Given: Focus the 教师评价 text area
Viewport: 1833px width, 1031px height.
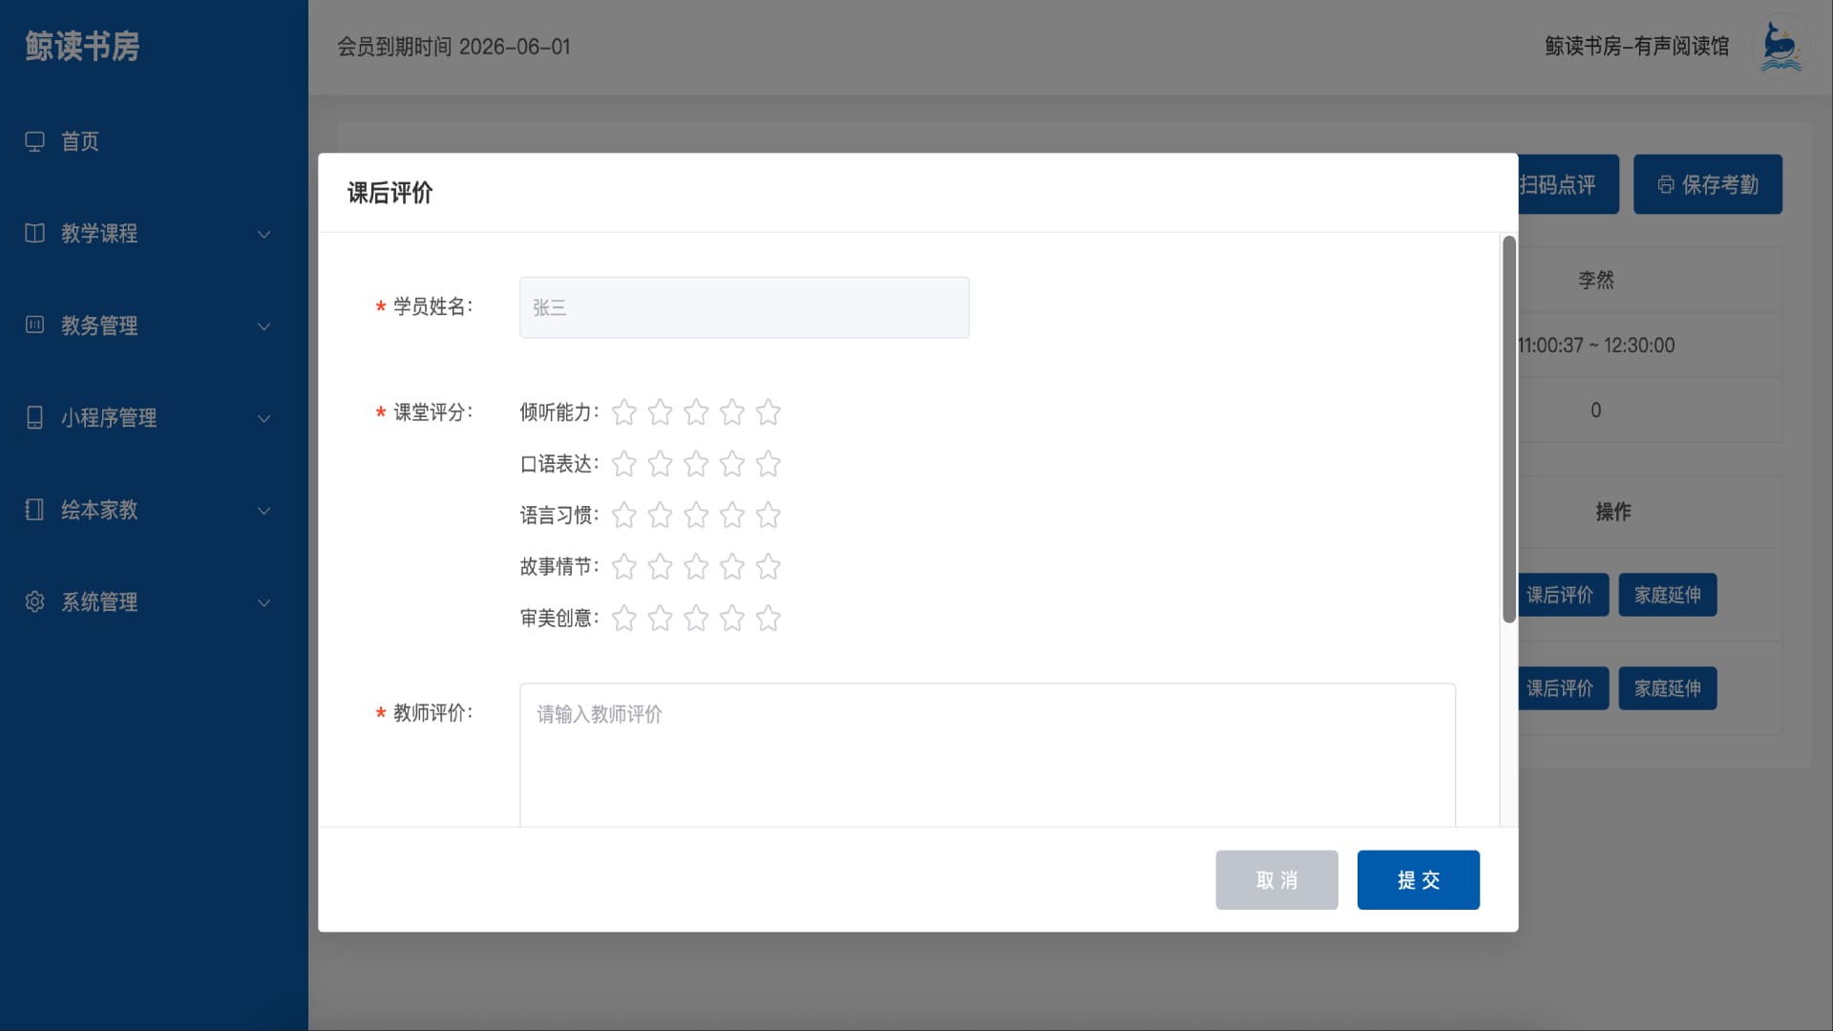Looking at the screenshot, I should click(x=986, y=754).
